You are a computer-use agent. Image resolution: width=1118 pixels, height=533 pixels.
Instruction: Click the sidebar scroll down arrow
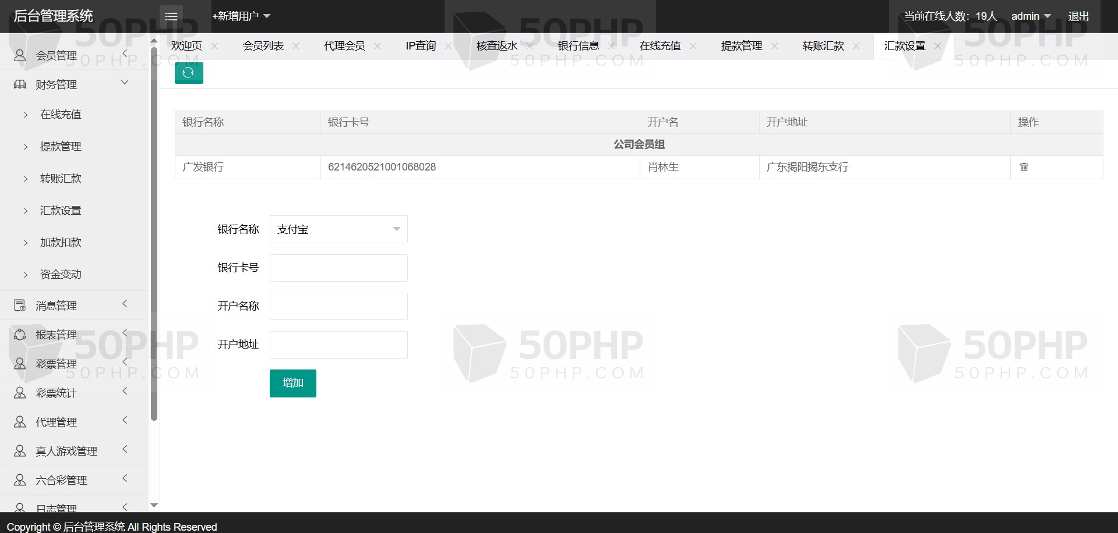click(x=154, y=506)
